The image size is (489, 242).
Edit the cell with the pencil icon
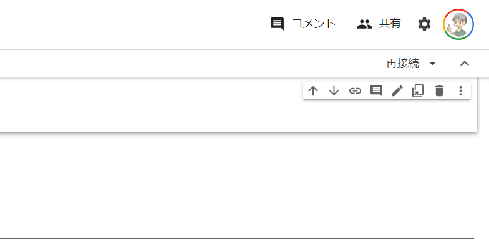click(x=397, y=91)
